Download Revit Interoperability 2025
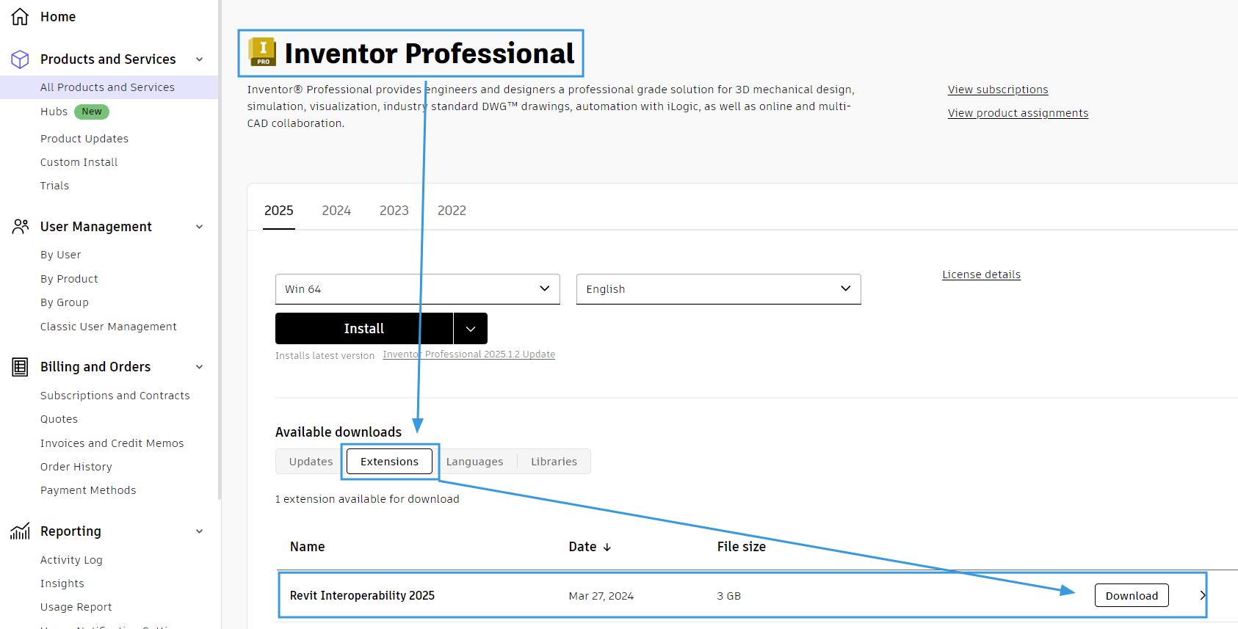This screenshot has width=1238, height=629. (x=1131, y=596)
